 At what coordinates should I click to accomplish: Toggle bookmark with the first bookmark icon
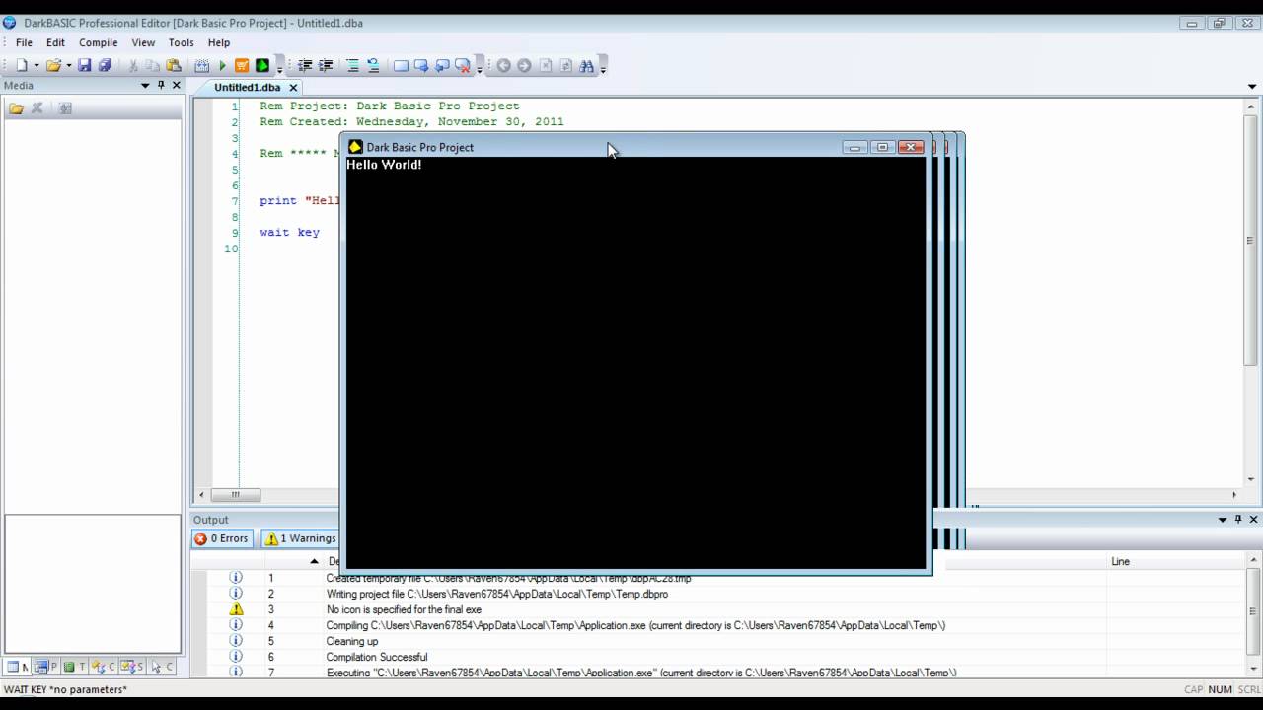[401, 65]
